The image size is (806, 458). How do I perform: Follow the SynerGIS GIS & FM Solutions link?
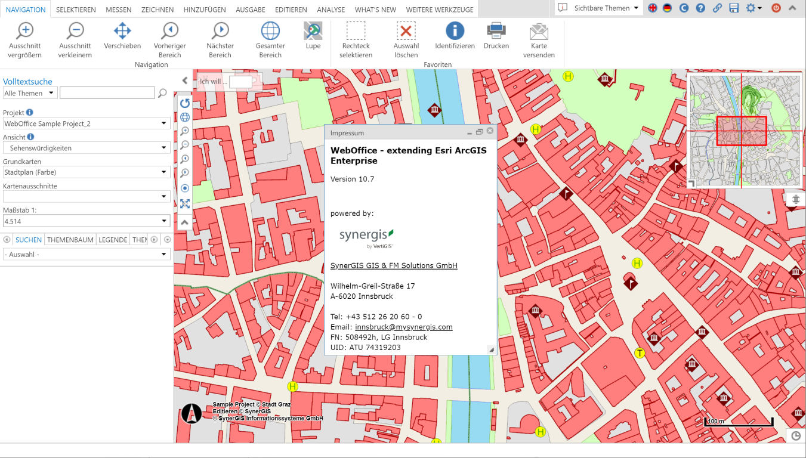[394, 265]
